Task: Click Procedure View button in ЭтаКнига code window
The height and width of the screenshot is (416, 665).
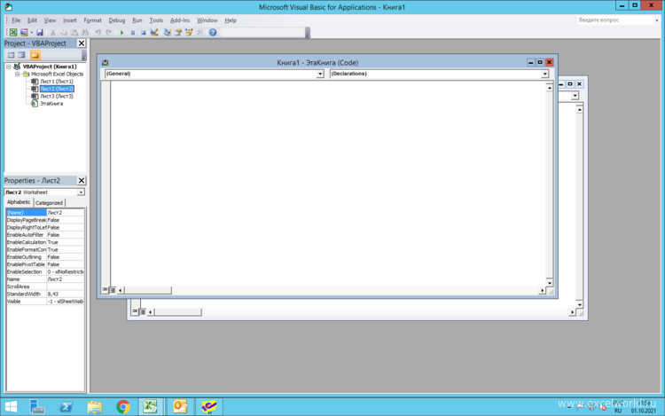Action: tap(105, 290)
